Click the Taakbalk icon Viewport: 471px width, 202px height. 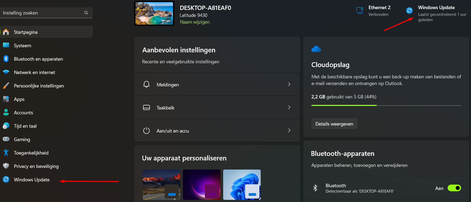146,108
